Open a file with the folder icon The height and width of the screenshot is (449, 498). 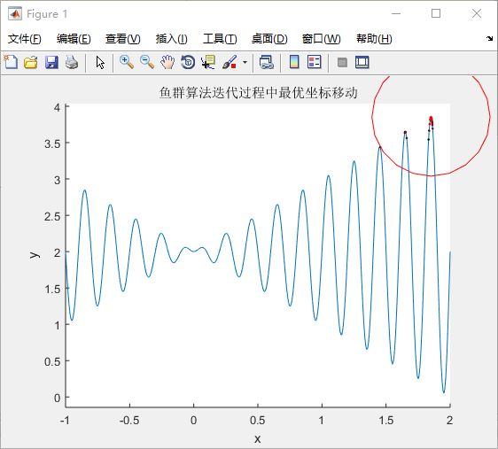(x=31, y=62)
